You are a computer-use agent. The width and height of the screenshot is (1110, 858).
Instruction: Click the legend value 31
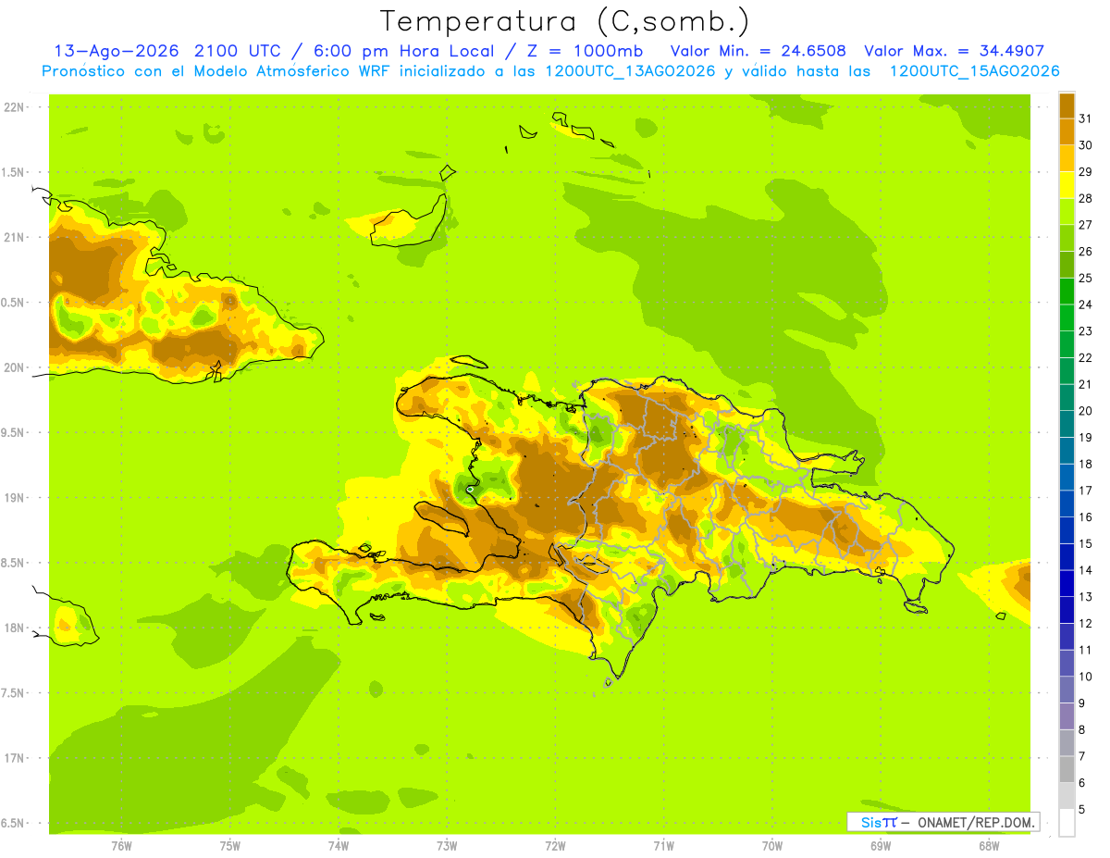1086,118
